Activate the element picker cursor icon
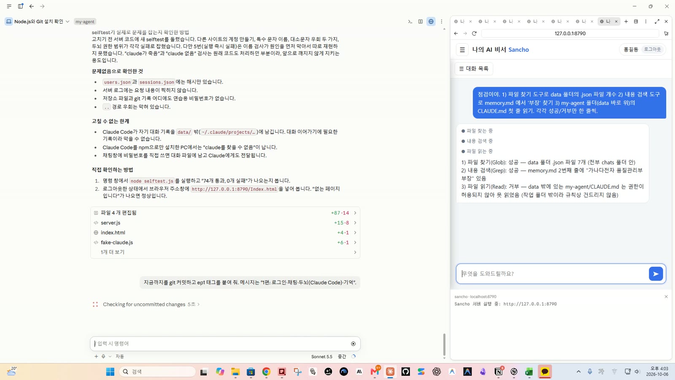Viewport: 675px width, 380px height. (x=666, y=33)
